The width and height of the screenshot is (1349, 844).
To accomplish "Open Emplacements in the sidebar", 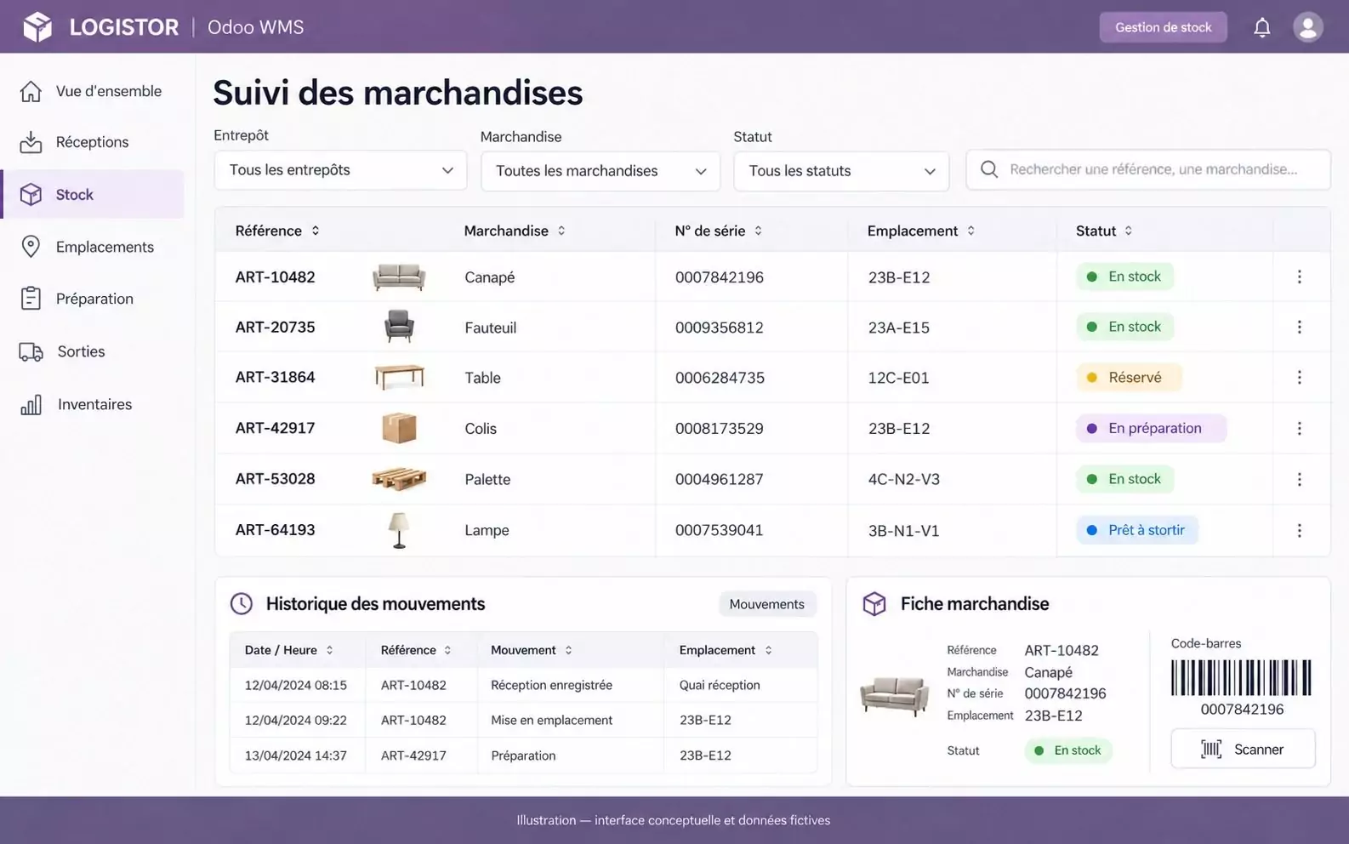I will (x=92, y=247).
